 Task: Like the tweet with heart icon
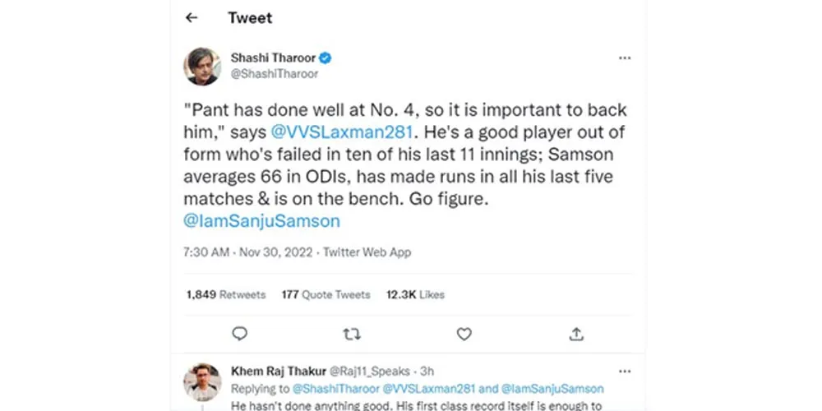[x=464, y=334]
